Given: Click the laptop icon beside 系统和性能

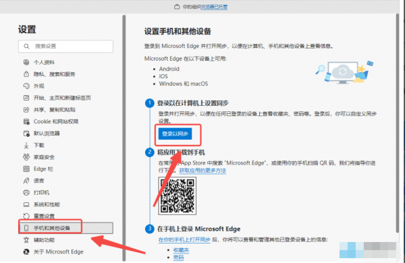Looking at the screenshot, I should coord(26,204).
